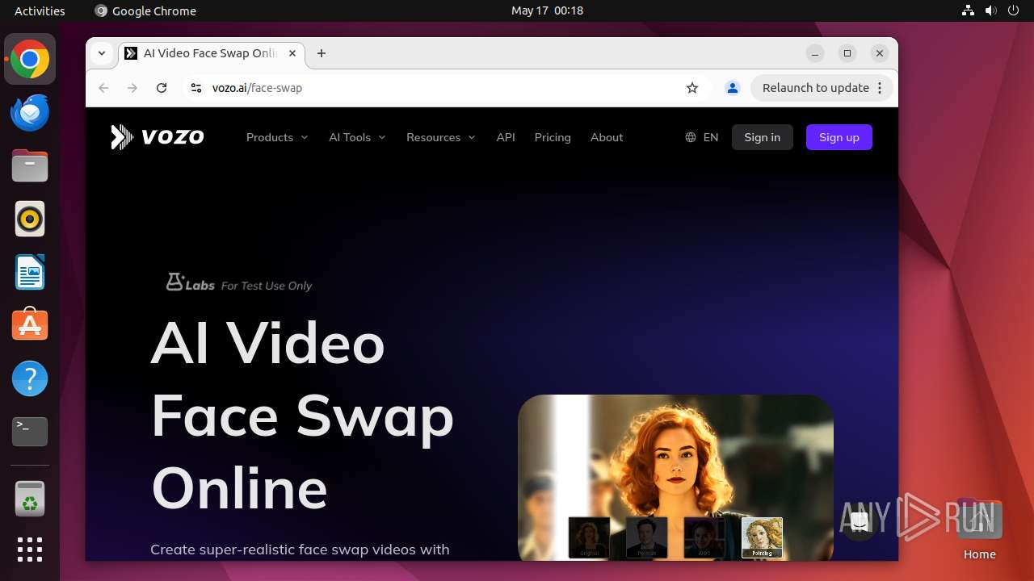Reload the page in Chrome
1034x581 pixels.
(x=162, y=88)
